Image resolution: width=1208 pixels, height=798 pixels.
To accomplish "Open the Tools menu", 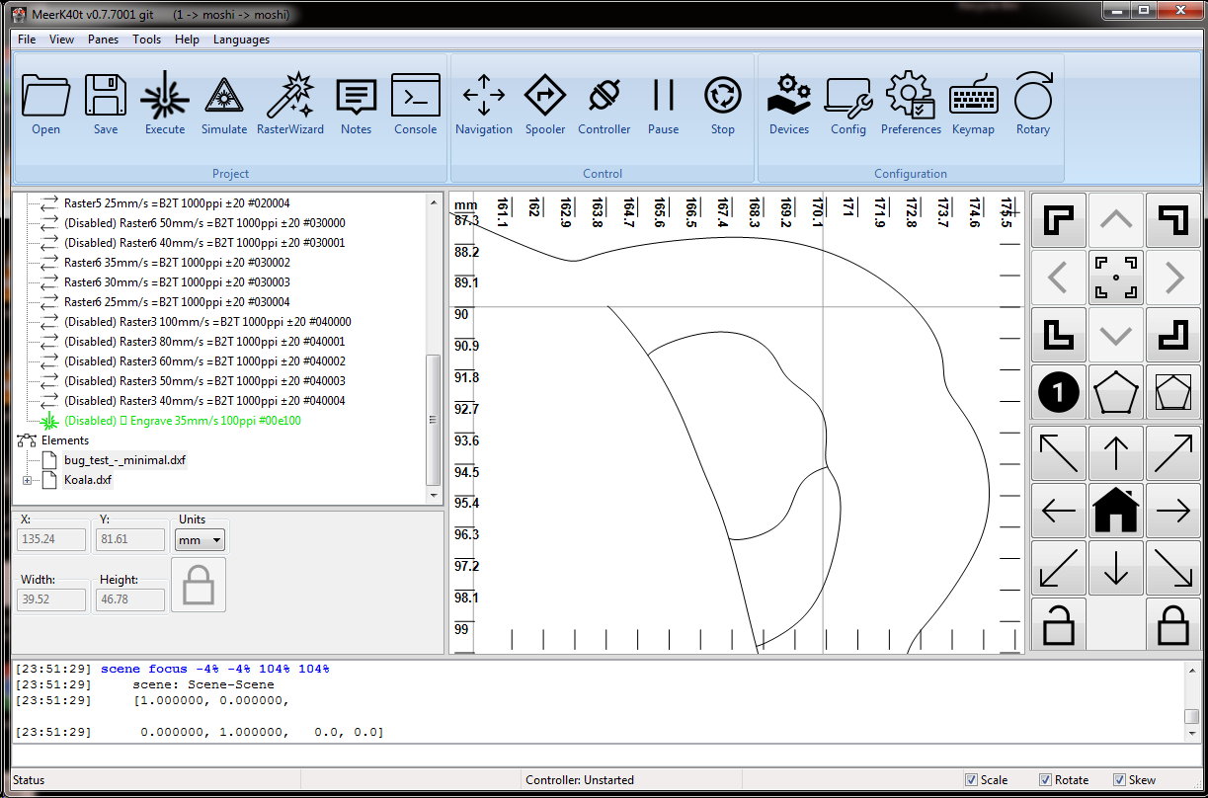I will coord(146,40).
